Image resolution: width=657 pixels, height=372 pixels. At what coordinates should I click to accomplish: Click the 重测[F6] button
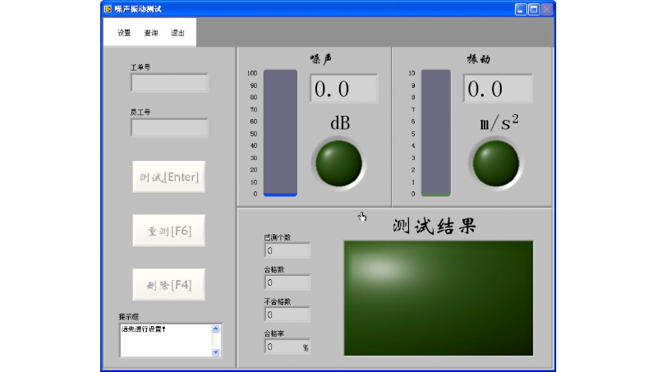[169, 231]
